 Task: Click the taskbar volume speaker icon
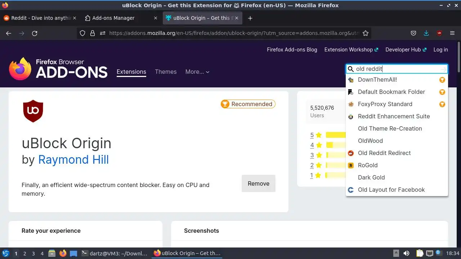coord(406,253)
